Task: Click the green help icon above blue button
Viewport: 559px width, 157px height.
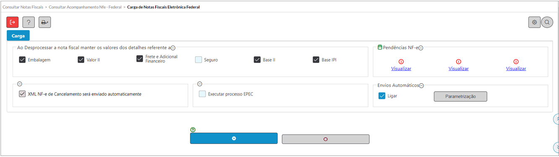Action: (x=193, y=130)
